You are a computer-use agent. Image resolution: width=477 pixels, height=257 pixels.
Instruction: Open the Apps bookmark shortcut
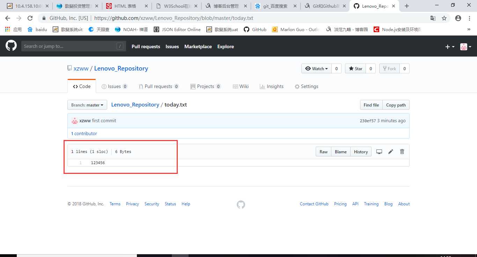tap(13, 29)
